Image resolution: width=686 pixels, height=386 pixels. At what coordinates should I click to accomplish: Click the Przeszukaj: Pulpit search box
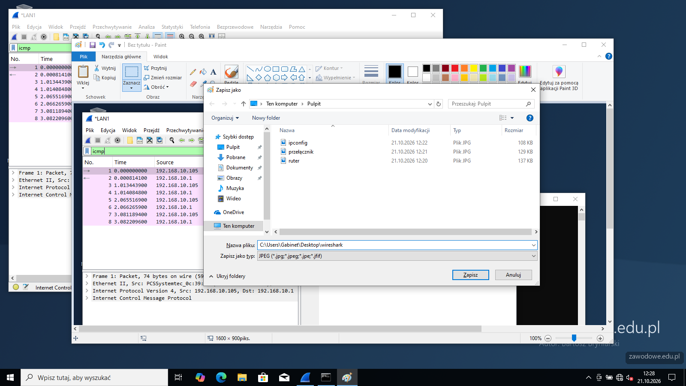pos(491,104)
